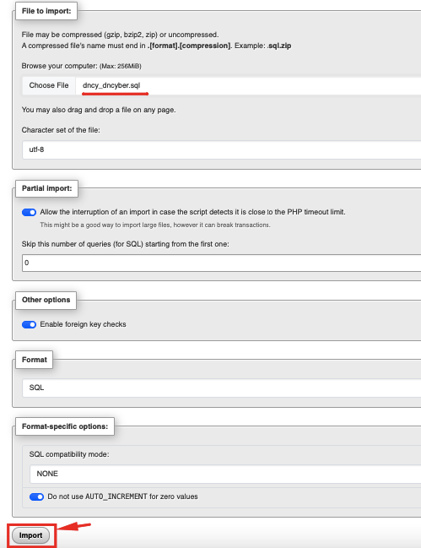
Task: Click the ".[format].[compression]" bold example text
Action: (x=189, y=46)
